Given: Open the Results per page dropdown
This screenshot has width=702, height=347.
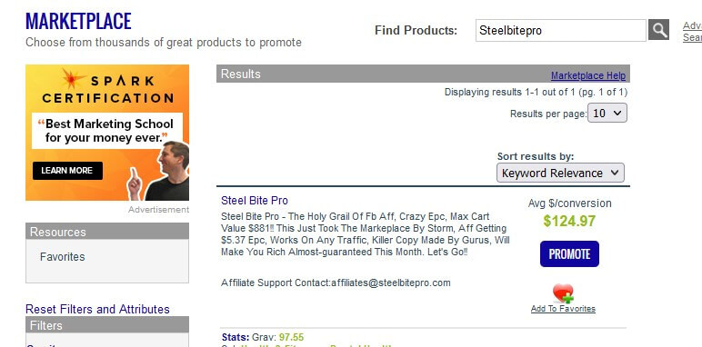Looking at the screenshot, I should pos(607,114).
